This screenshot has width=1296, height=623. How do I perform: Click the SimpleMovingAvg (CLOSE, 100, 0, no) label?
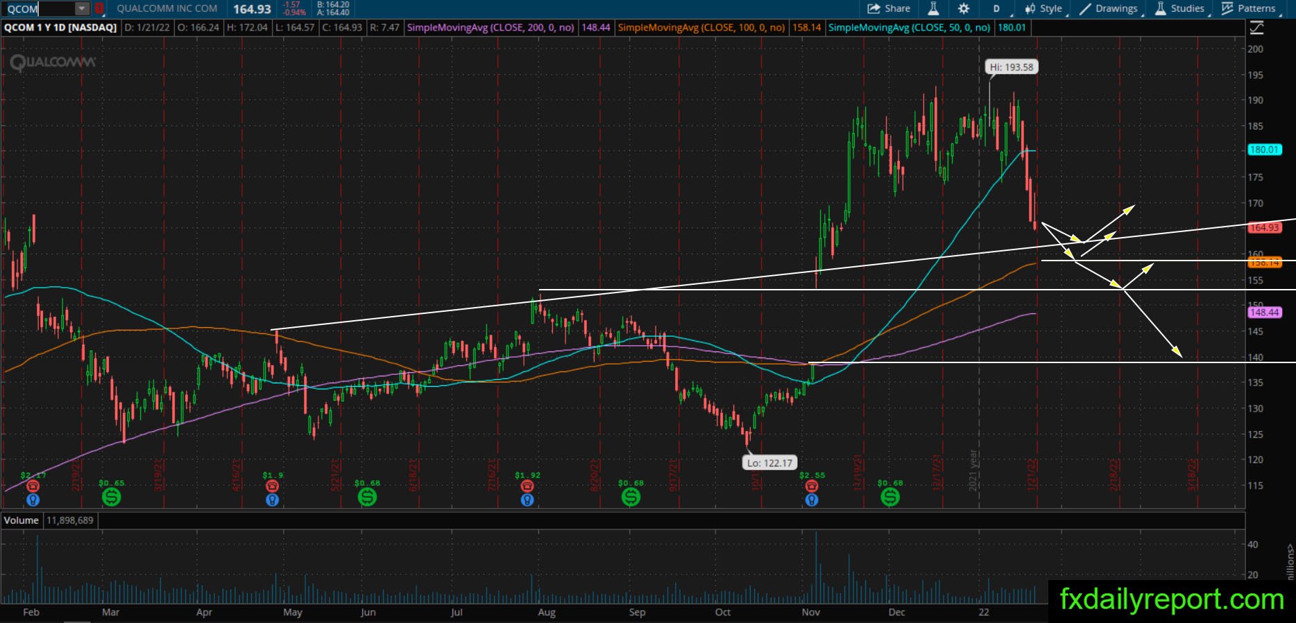[x=701, y=28]
